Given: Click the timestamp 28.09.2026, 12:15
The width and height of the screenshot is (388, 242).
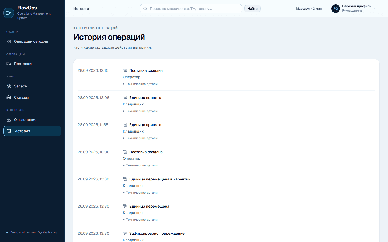Looking at the screenshot, I should pos(93,70).
